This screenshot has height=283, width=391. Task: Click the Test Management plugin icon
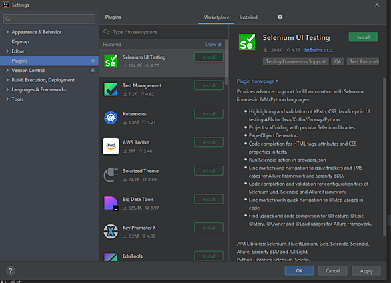coord(111,89)
